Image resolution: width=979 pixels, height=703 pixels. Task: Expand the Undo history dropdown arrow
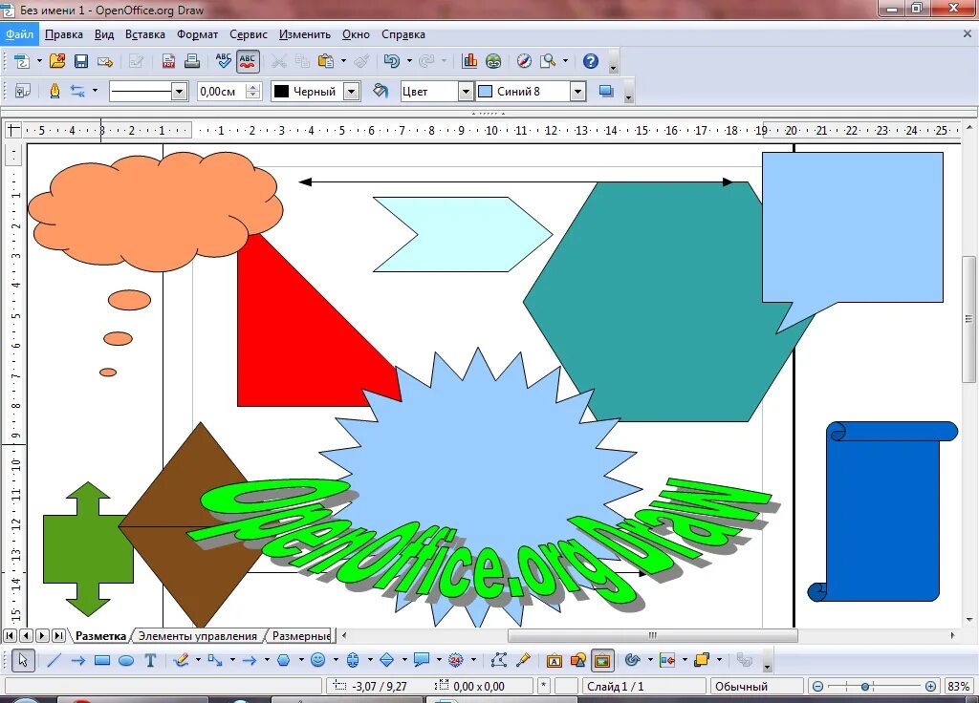coord(409,61)
